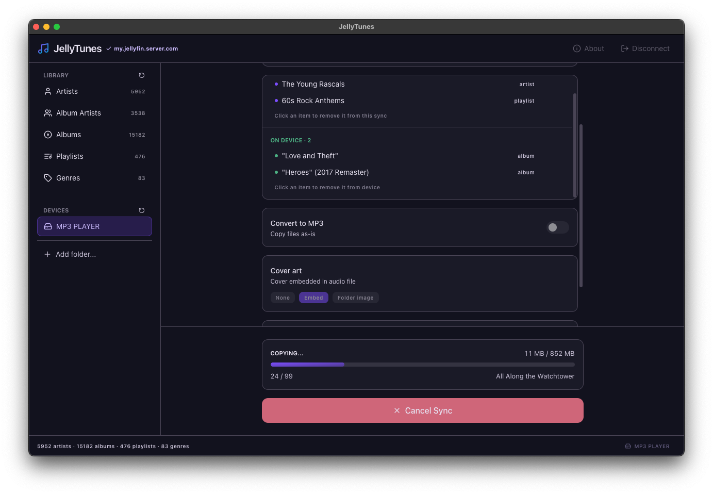Image resolution: width=713 pixels, height=494 pixels.
Task: Click the 11 MB / 852 MB size text
Action: 549,353
